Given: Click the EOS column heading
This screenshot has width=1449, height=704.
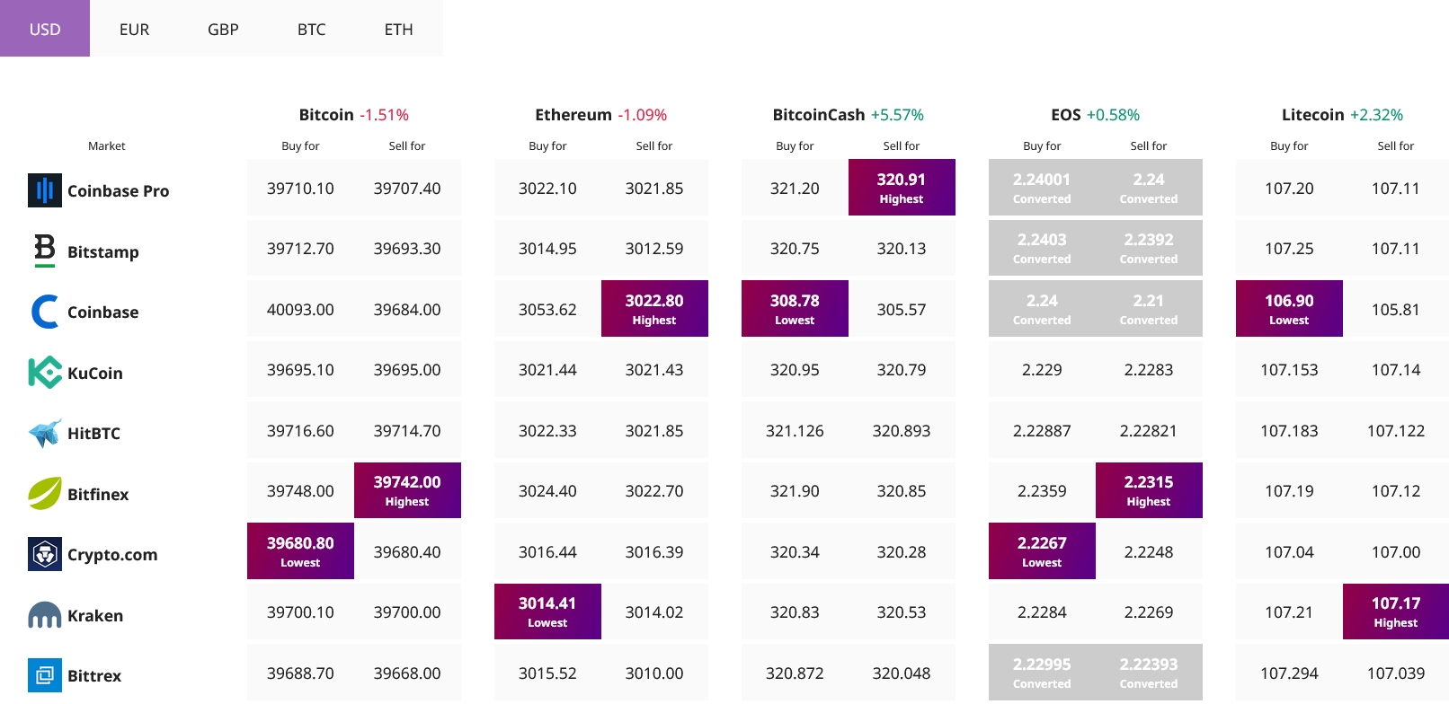Looking at the screenshot, I should pos(1066,115).
